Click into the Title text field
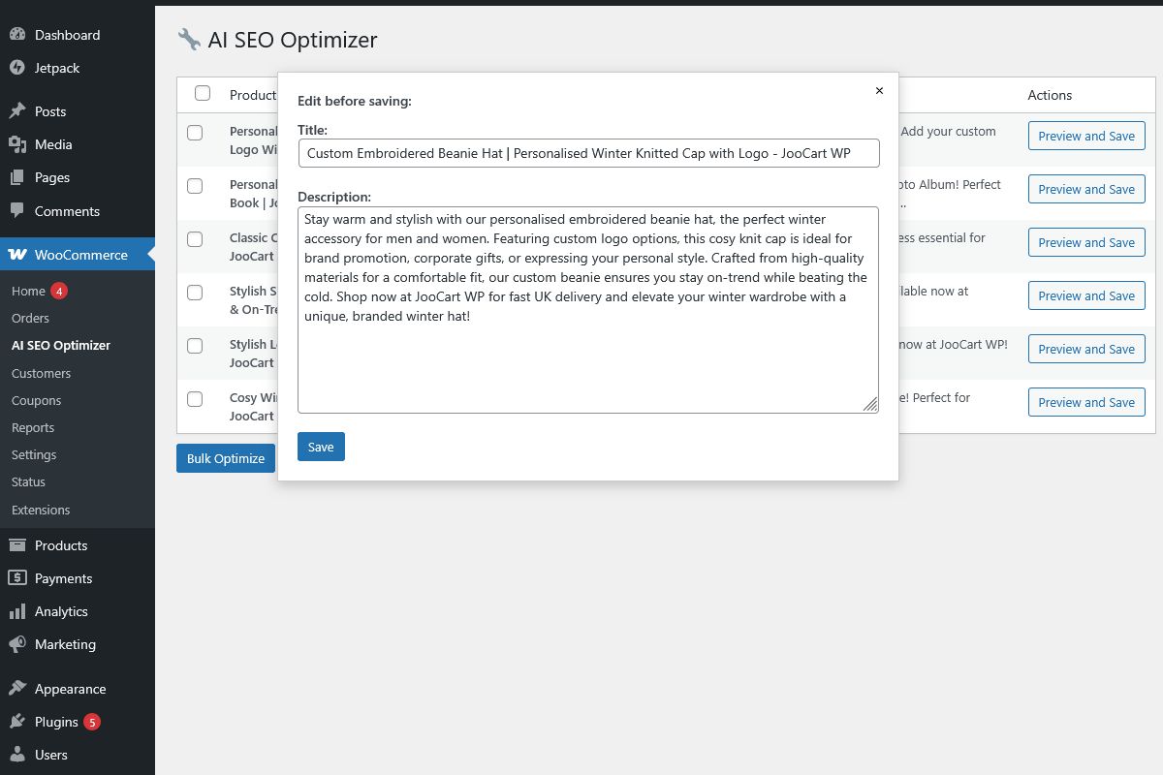The height and width of the screenshot is (775, 1163). 588,153
